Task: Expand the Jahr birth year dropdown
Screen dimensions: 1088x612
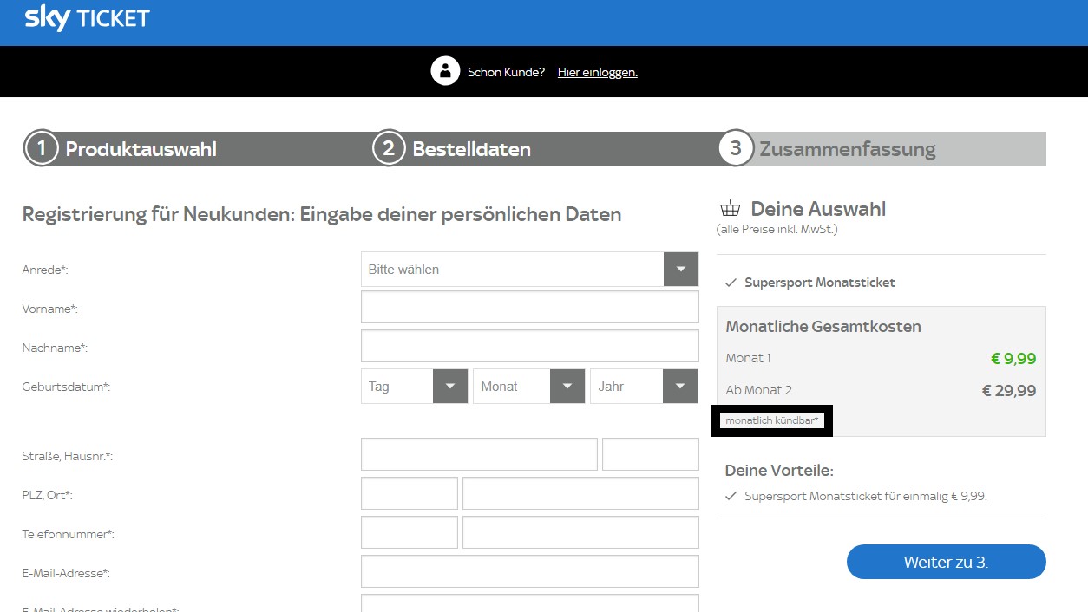Action: [644, 387]
